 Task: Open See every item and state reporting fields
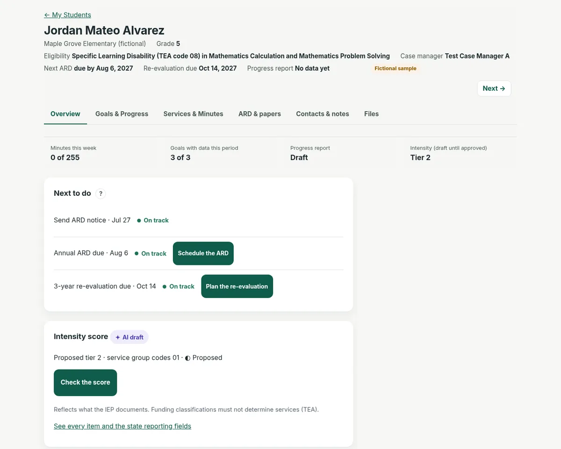click(122, 426)
